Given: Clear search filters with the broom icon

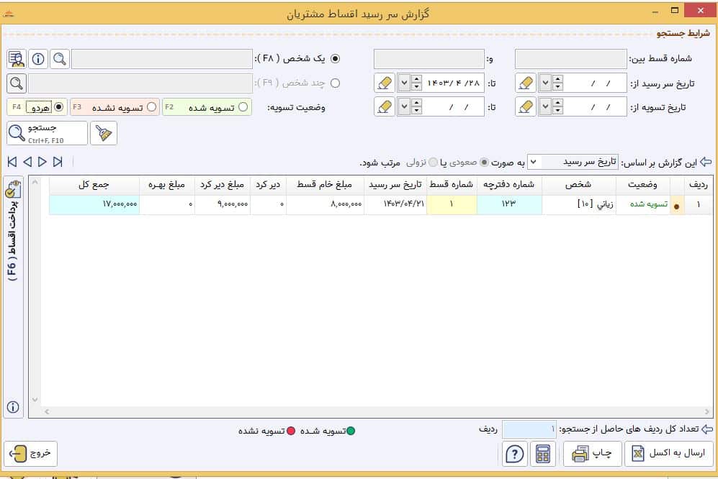Looking at the screenshot, I should coord(104,133).
